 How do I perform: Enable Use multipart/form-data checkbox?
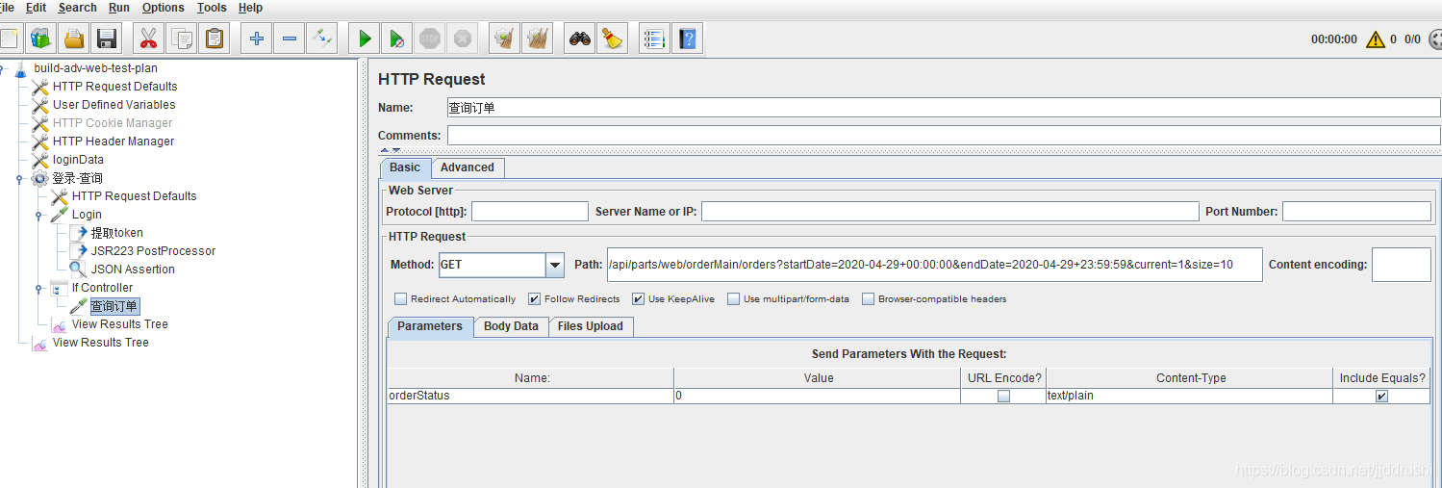[734, 299]
